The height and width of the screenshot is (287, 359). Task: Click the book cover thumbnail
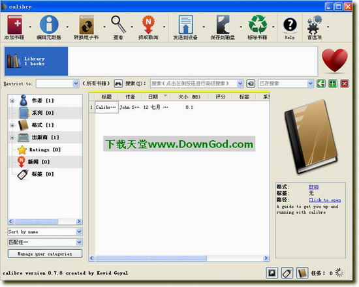(x=311, y=138)
